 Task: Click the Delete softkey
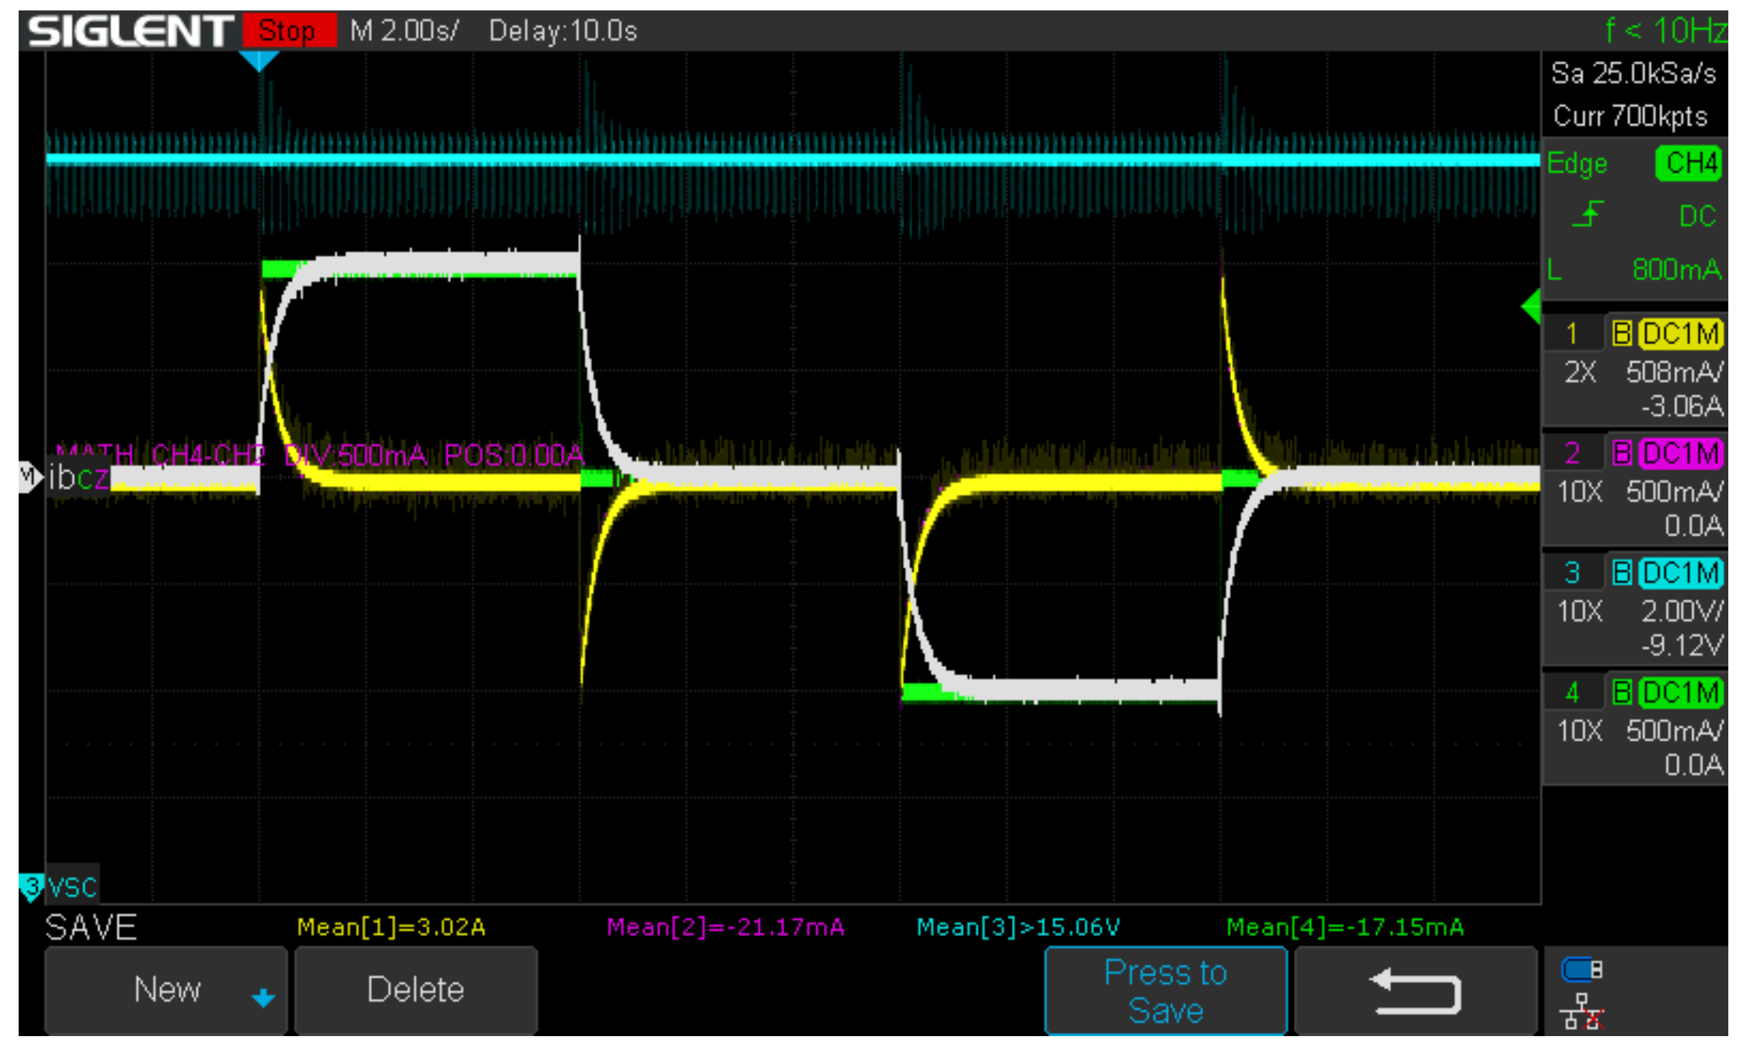(416, 990)
